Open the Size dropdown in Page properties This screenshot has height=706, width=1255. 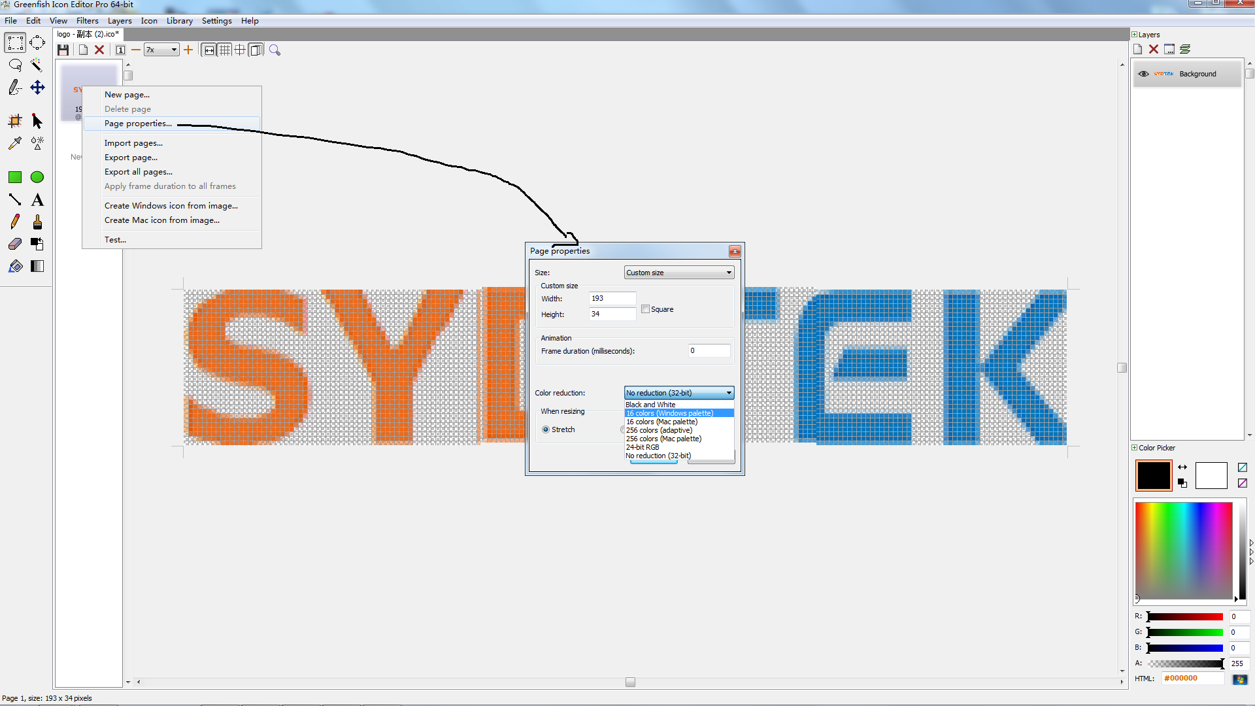(679, 273)
